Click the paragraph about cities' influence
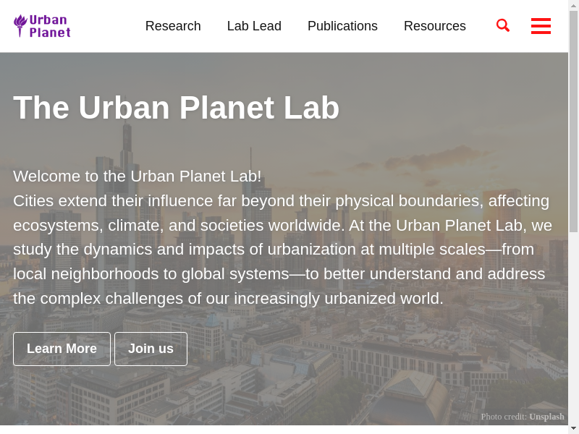Screen dimensions: 579x434 pos(282,250)
